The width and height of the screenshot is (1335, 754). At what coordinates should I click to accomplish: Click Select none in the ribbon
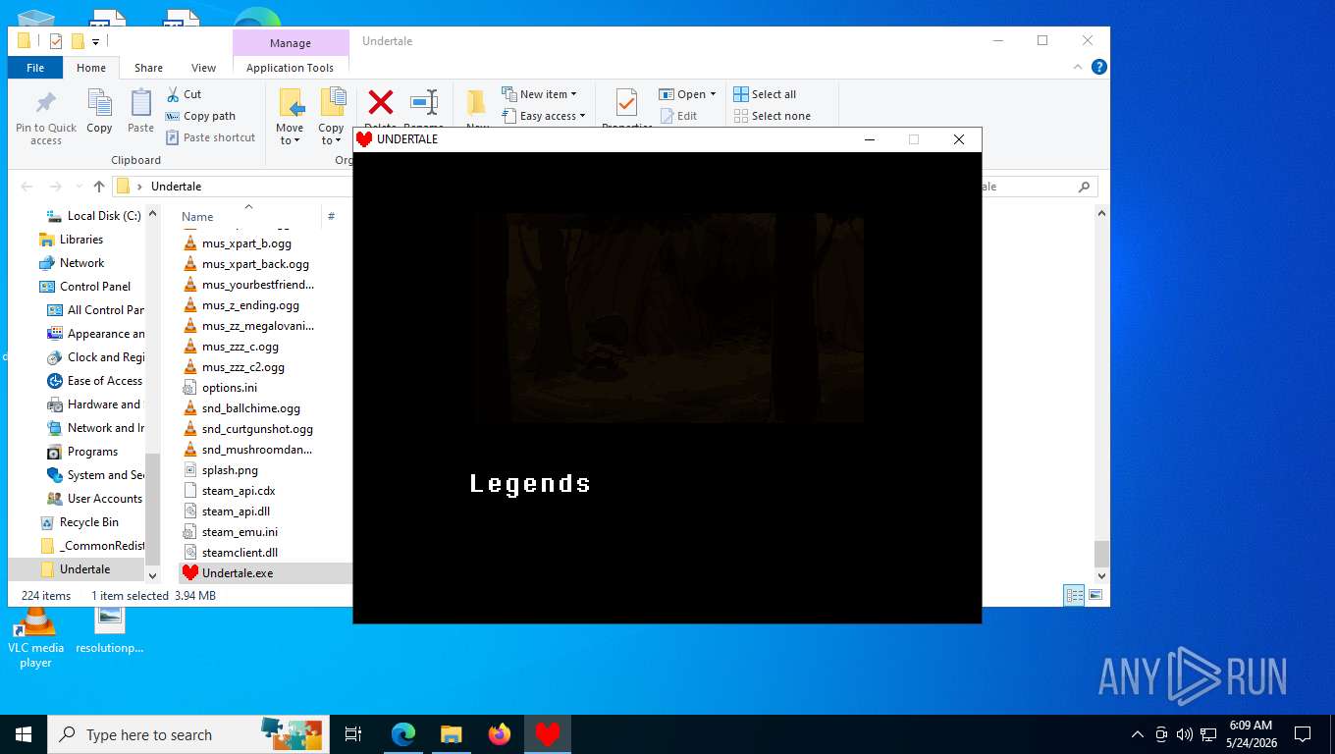point(772,116)
